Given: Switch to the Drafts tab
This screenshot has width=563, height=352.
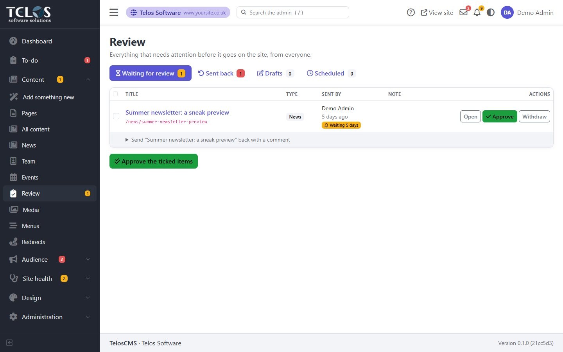Looking at the screenshot, I should tap(275, 73).
